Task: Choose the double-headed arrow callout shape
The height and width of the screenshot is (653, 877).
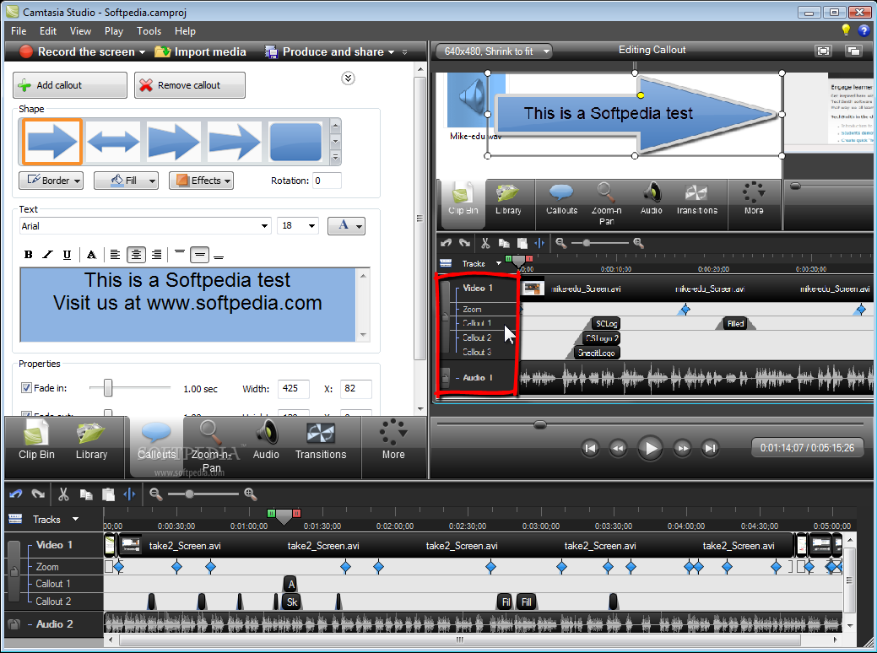Action: pos(113,142)
